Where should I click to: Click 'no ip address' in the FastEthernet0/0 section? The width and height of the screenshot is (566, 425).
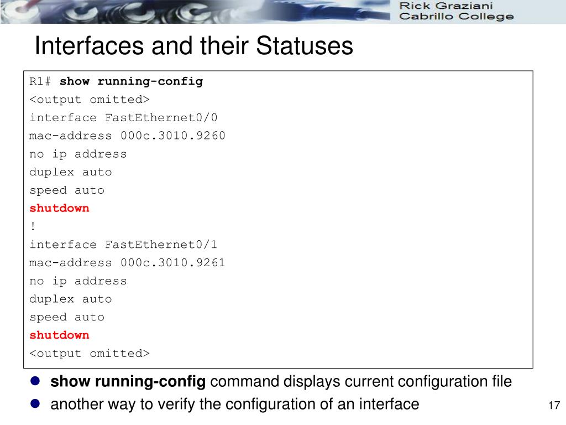[78, 154]
